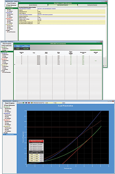Collapse Specimen B node in top window tree

(x=6, y=13)
